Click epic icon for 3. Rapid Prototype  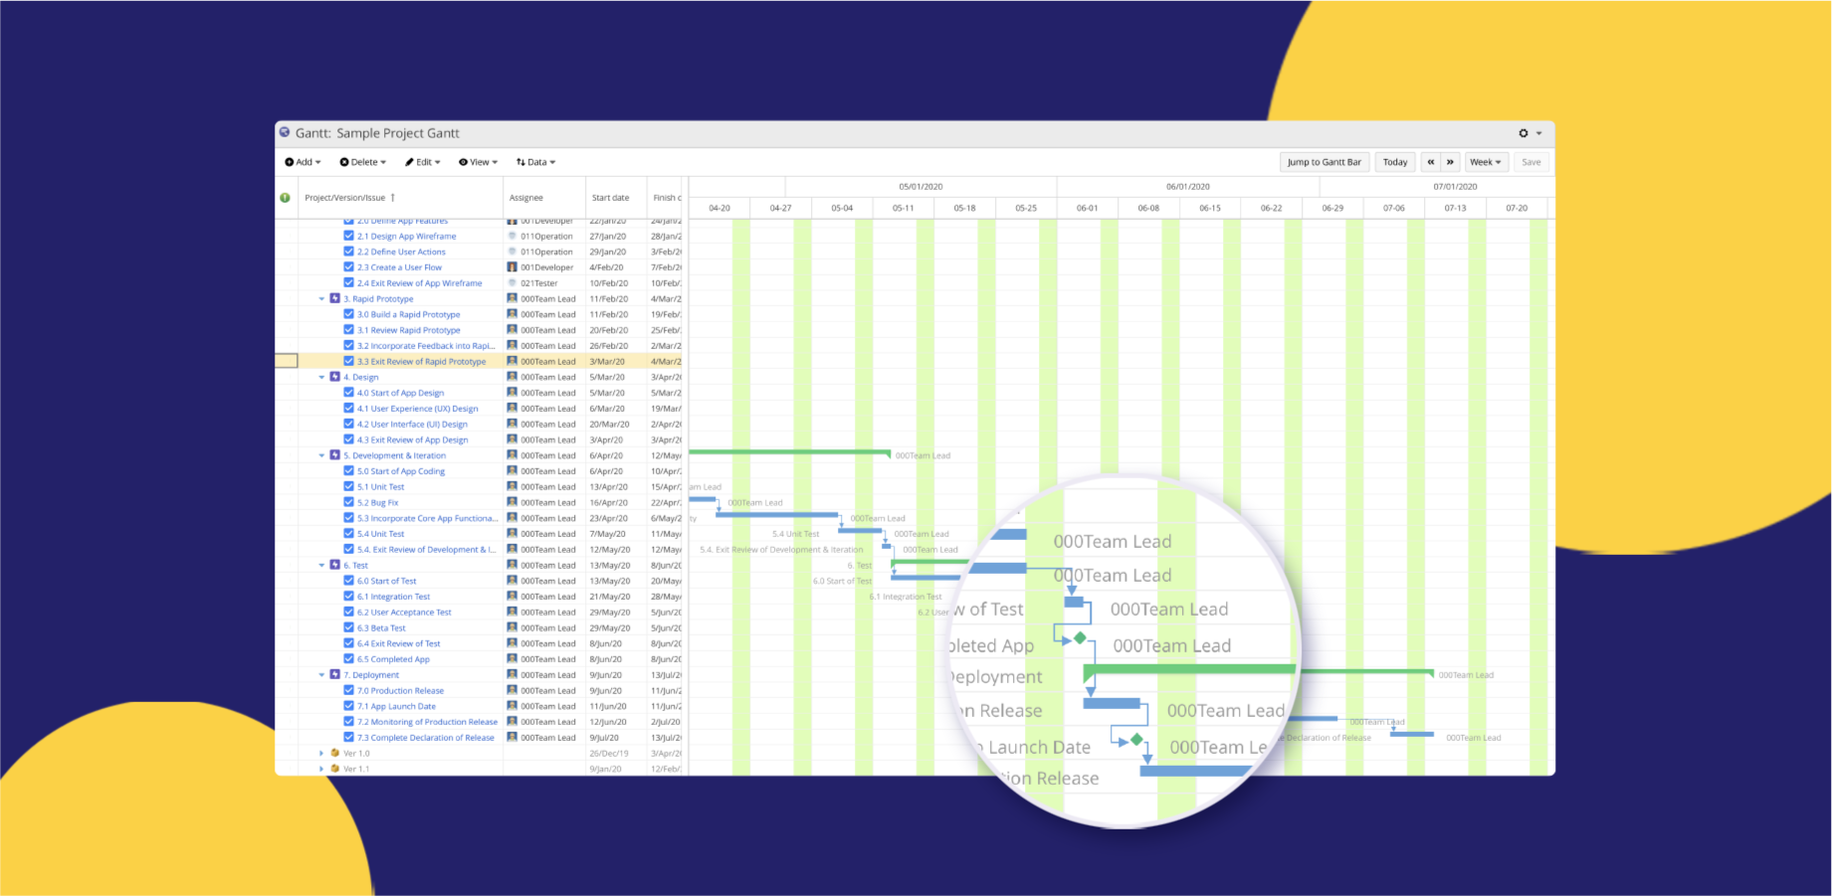[x=335, y=298]
